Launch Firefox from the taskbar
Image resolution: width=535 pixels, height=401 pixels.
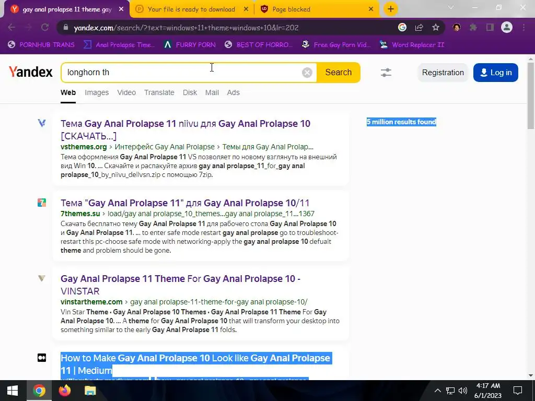64,391
